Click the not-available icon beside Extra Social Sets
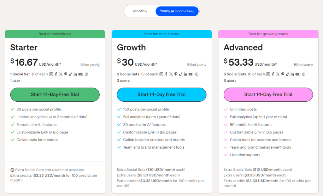The height and width of the screenshot is (196, 323). (x=12, y=170)
